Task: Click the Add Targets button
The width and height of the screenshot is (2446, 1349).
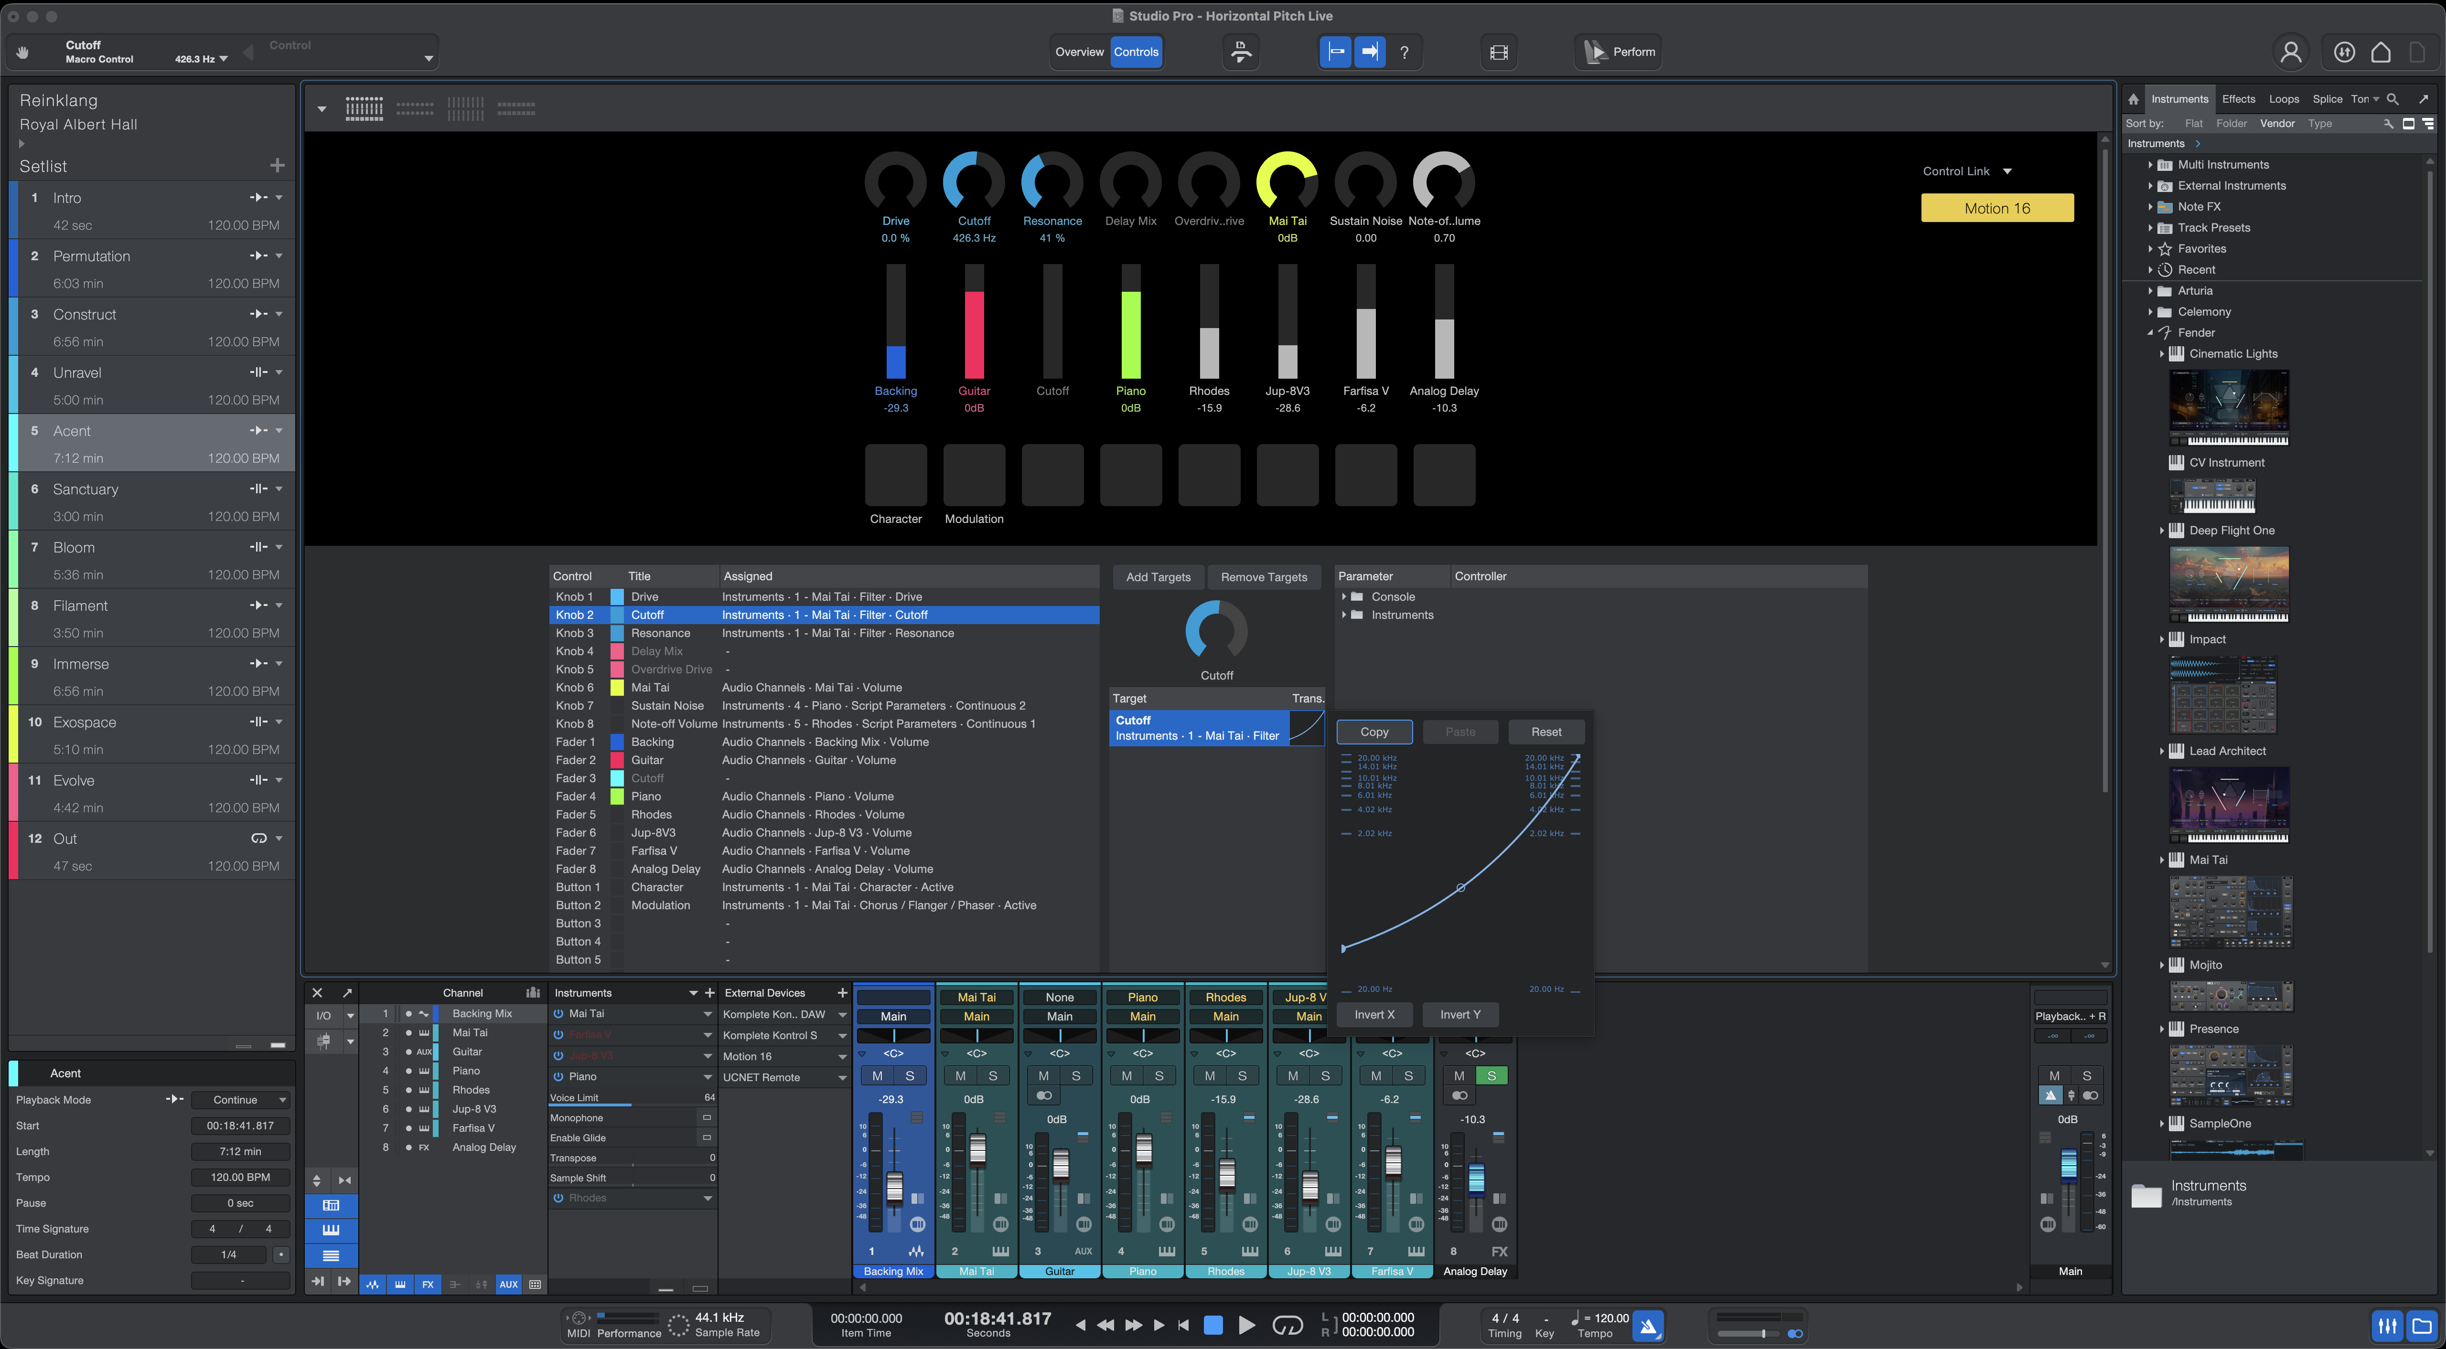Action: (x=1158, y=577)
